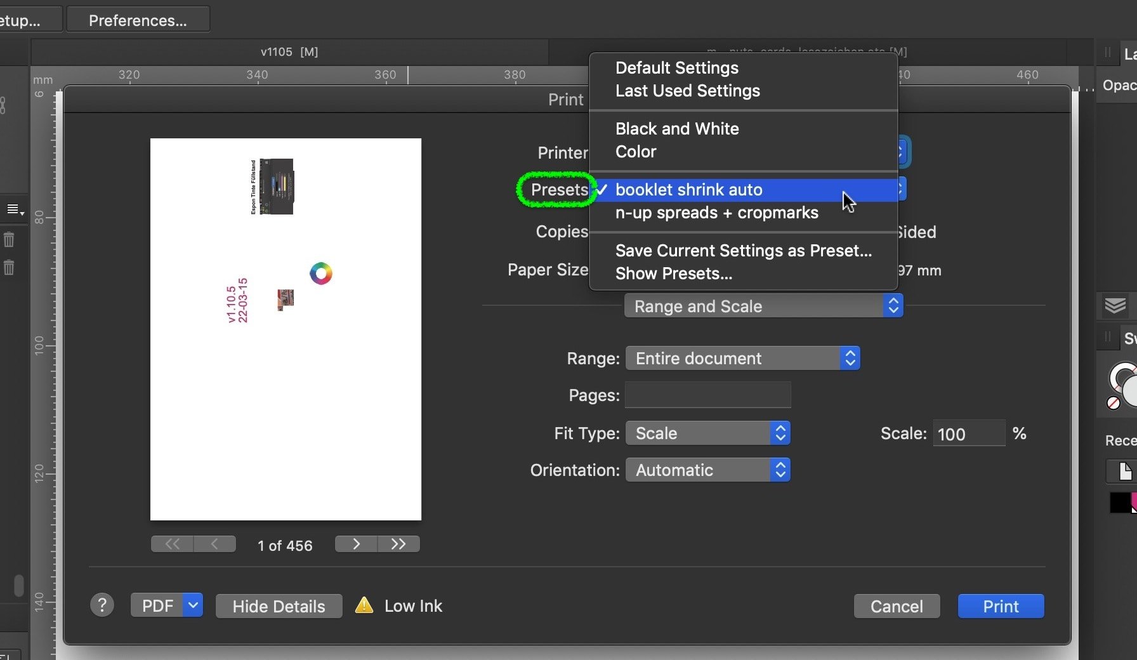Viewport: 1137px width, 660px height.
Task: Click the Low Ink warning triangle icon
Action: [x=363, y=605]
